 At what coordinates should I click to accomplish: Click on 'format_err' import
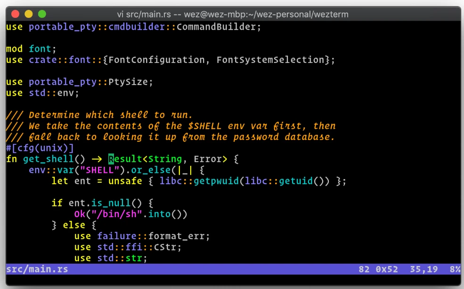click(176, 236)
